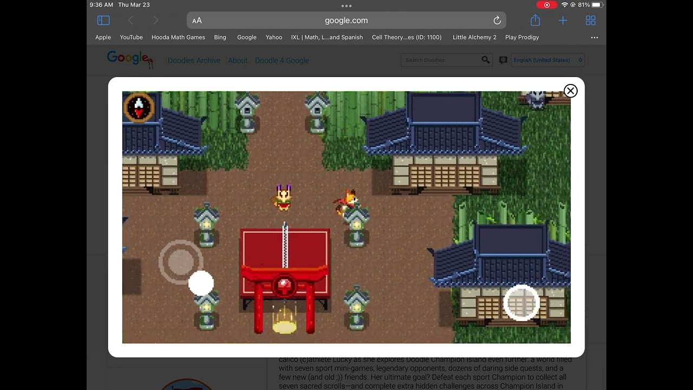This screenshot has width=693, height=390.
Task: Tap the round game action button
Action: pyautogui.click(x=521, y=303)
